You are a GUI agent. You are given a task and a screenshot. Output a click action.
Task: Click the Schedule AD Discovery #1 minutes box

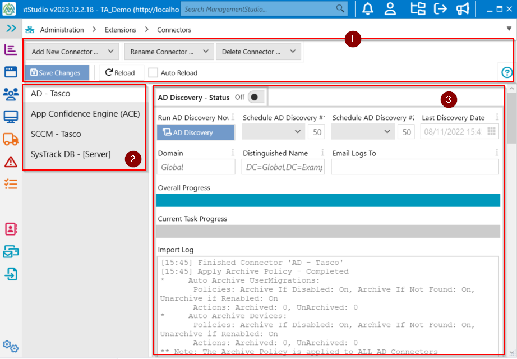pyautogui.click(x=316, y=132)
